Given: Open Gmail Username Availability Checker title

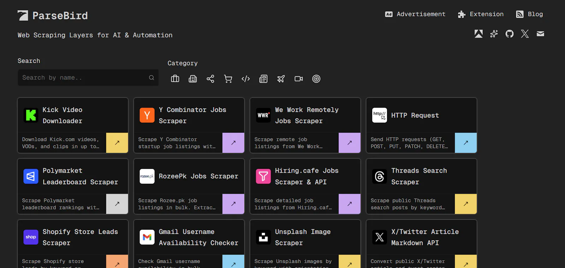Looking at the screenshot, I should 198,237.
